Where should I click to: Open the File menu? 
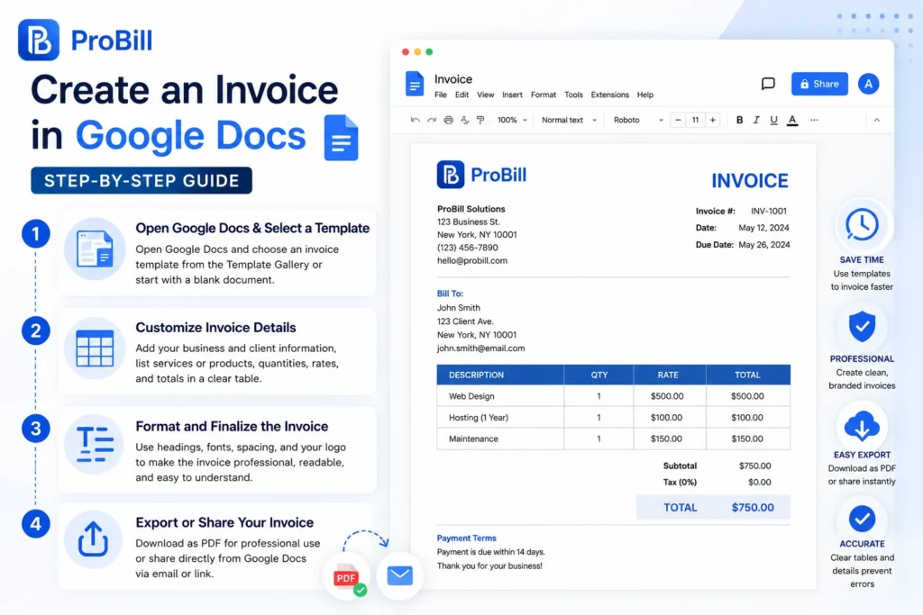tap(440, 95)
